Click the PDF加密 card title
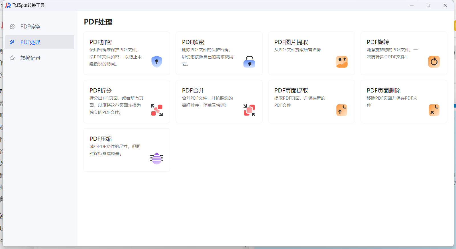Image resolution: width=456 pixels, height=249 pixels. [x=101, y=42]
